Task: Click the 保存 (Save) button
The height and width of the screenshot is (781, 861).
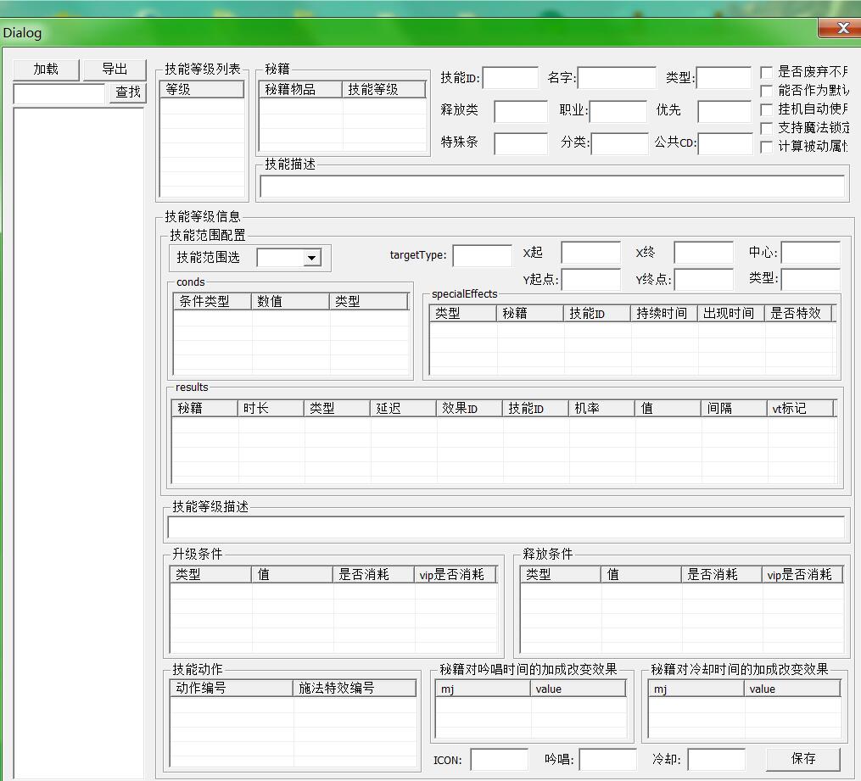Action: 802,758
